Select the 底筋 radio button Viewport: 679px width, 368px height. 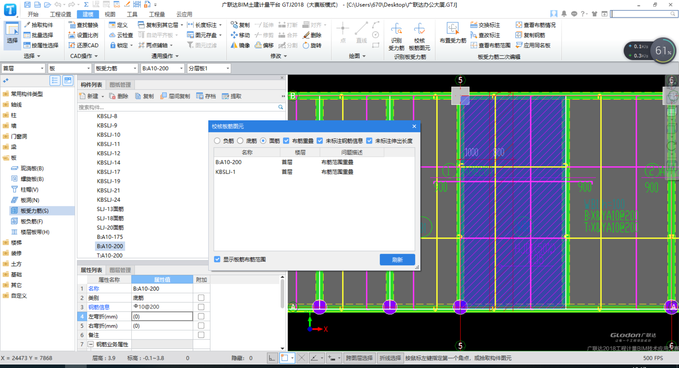tap(240, 141)
